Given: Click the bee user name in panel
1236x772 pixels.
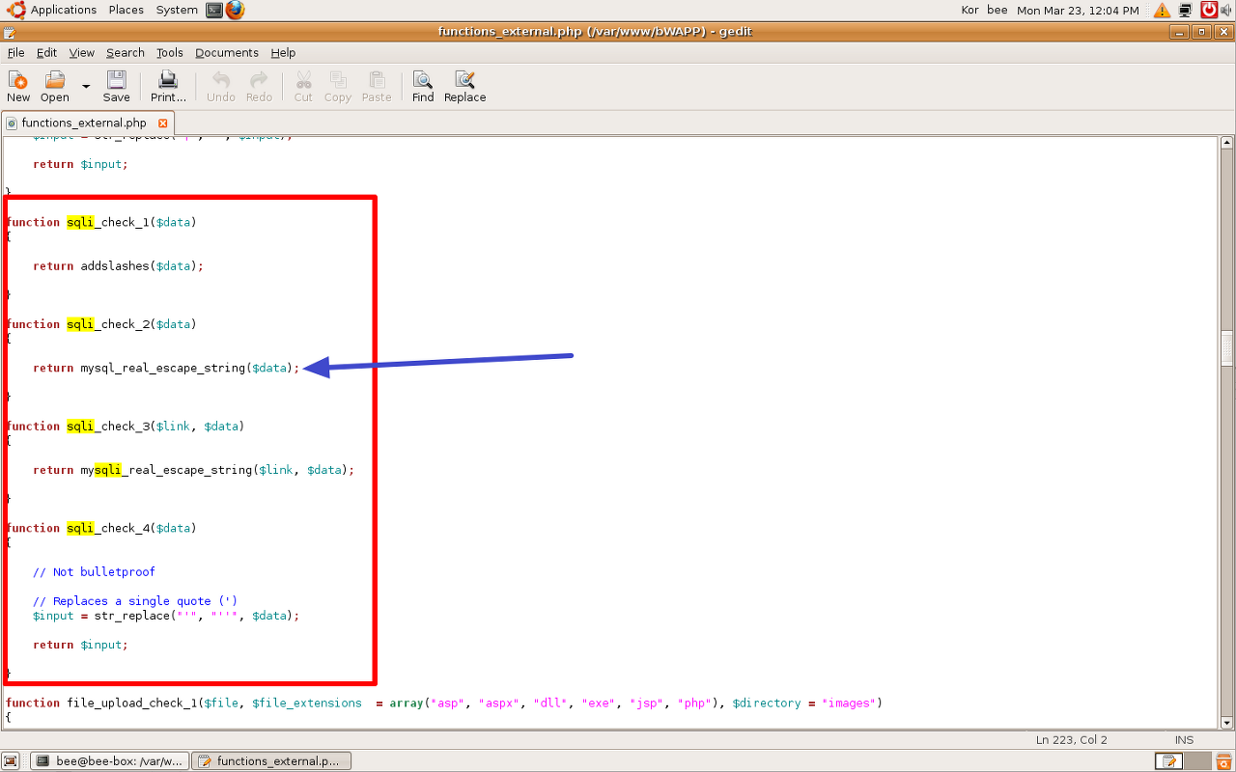Looking at the screenshot, I should pyautogui.click(x=997, y=10).
